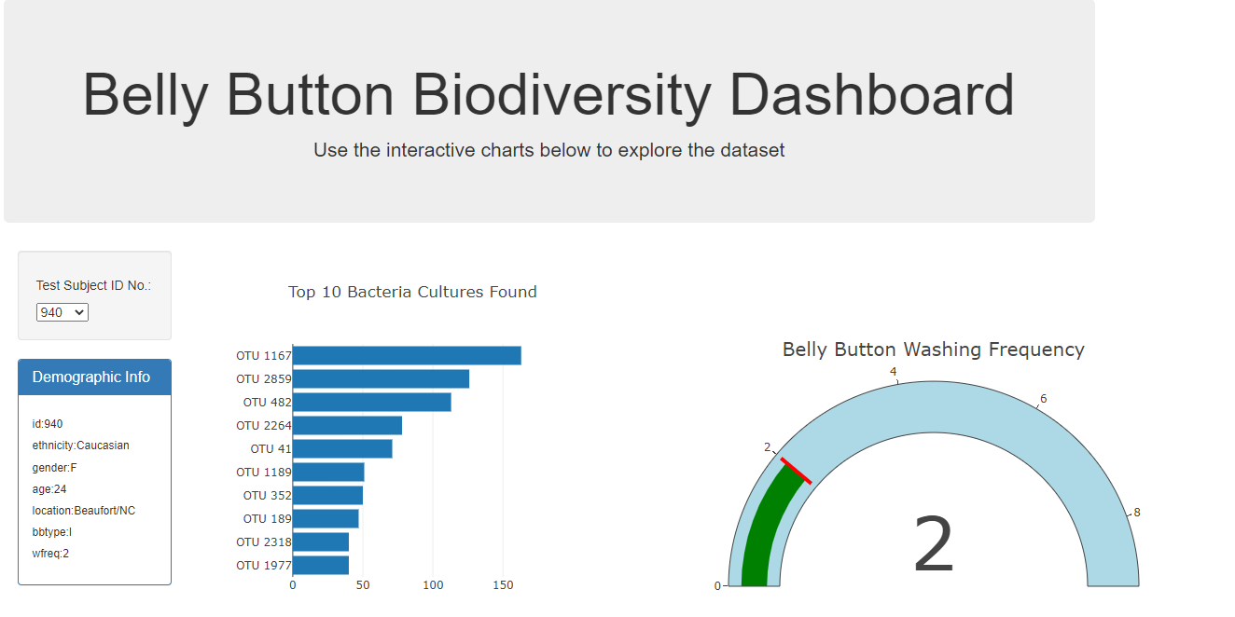The image size is (1235, 617).
Task: Select the Top 10 Bacteria Cultures chart title
Action: 412,292
